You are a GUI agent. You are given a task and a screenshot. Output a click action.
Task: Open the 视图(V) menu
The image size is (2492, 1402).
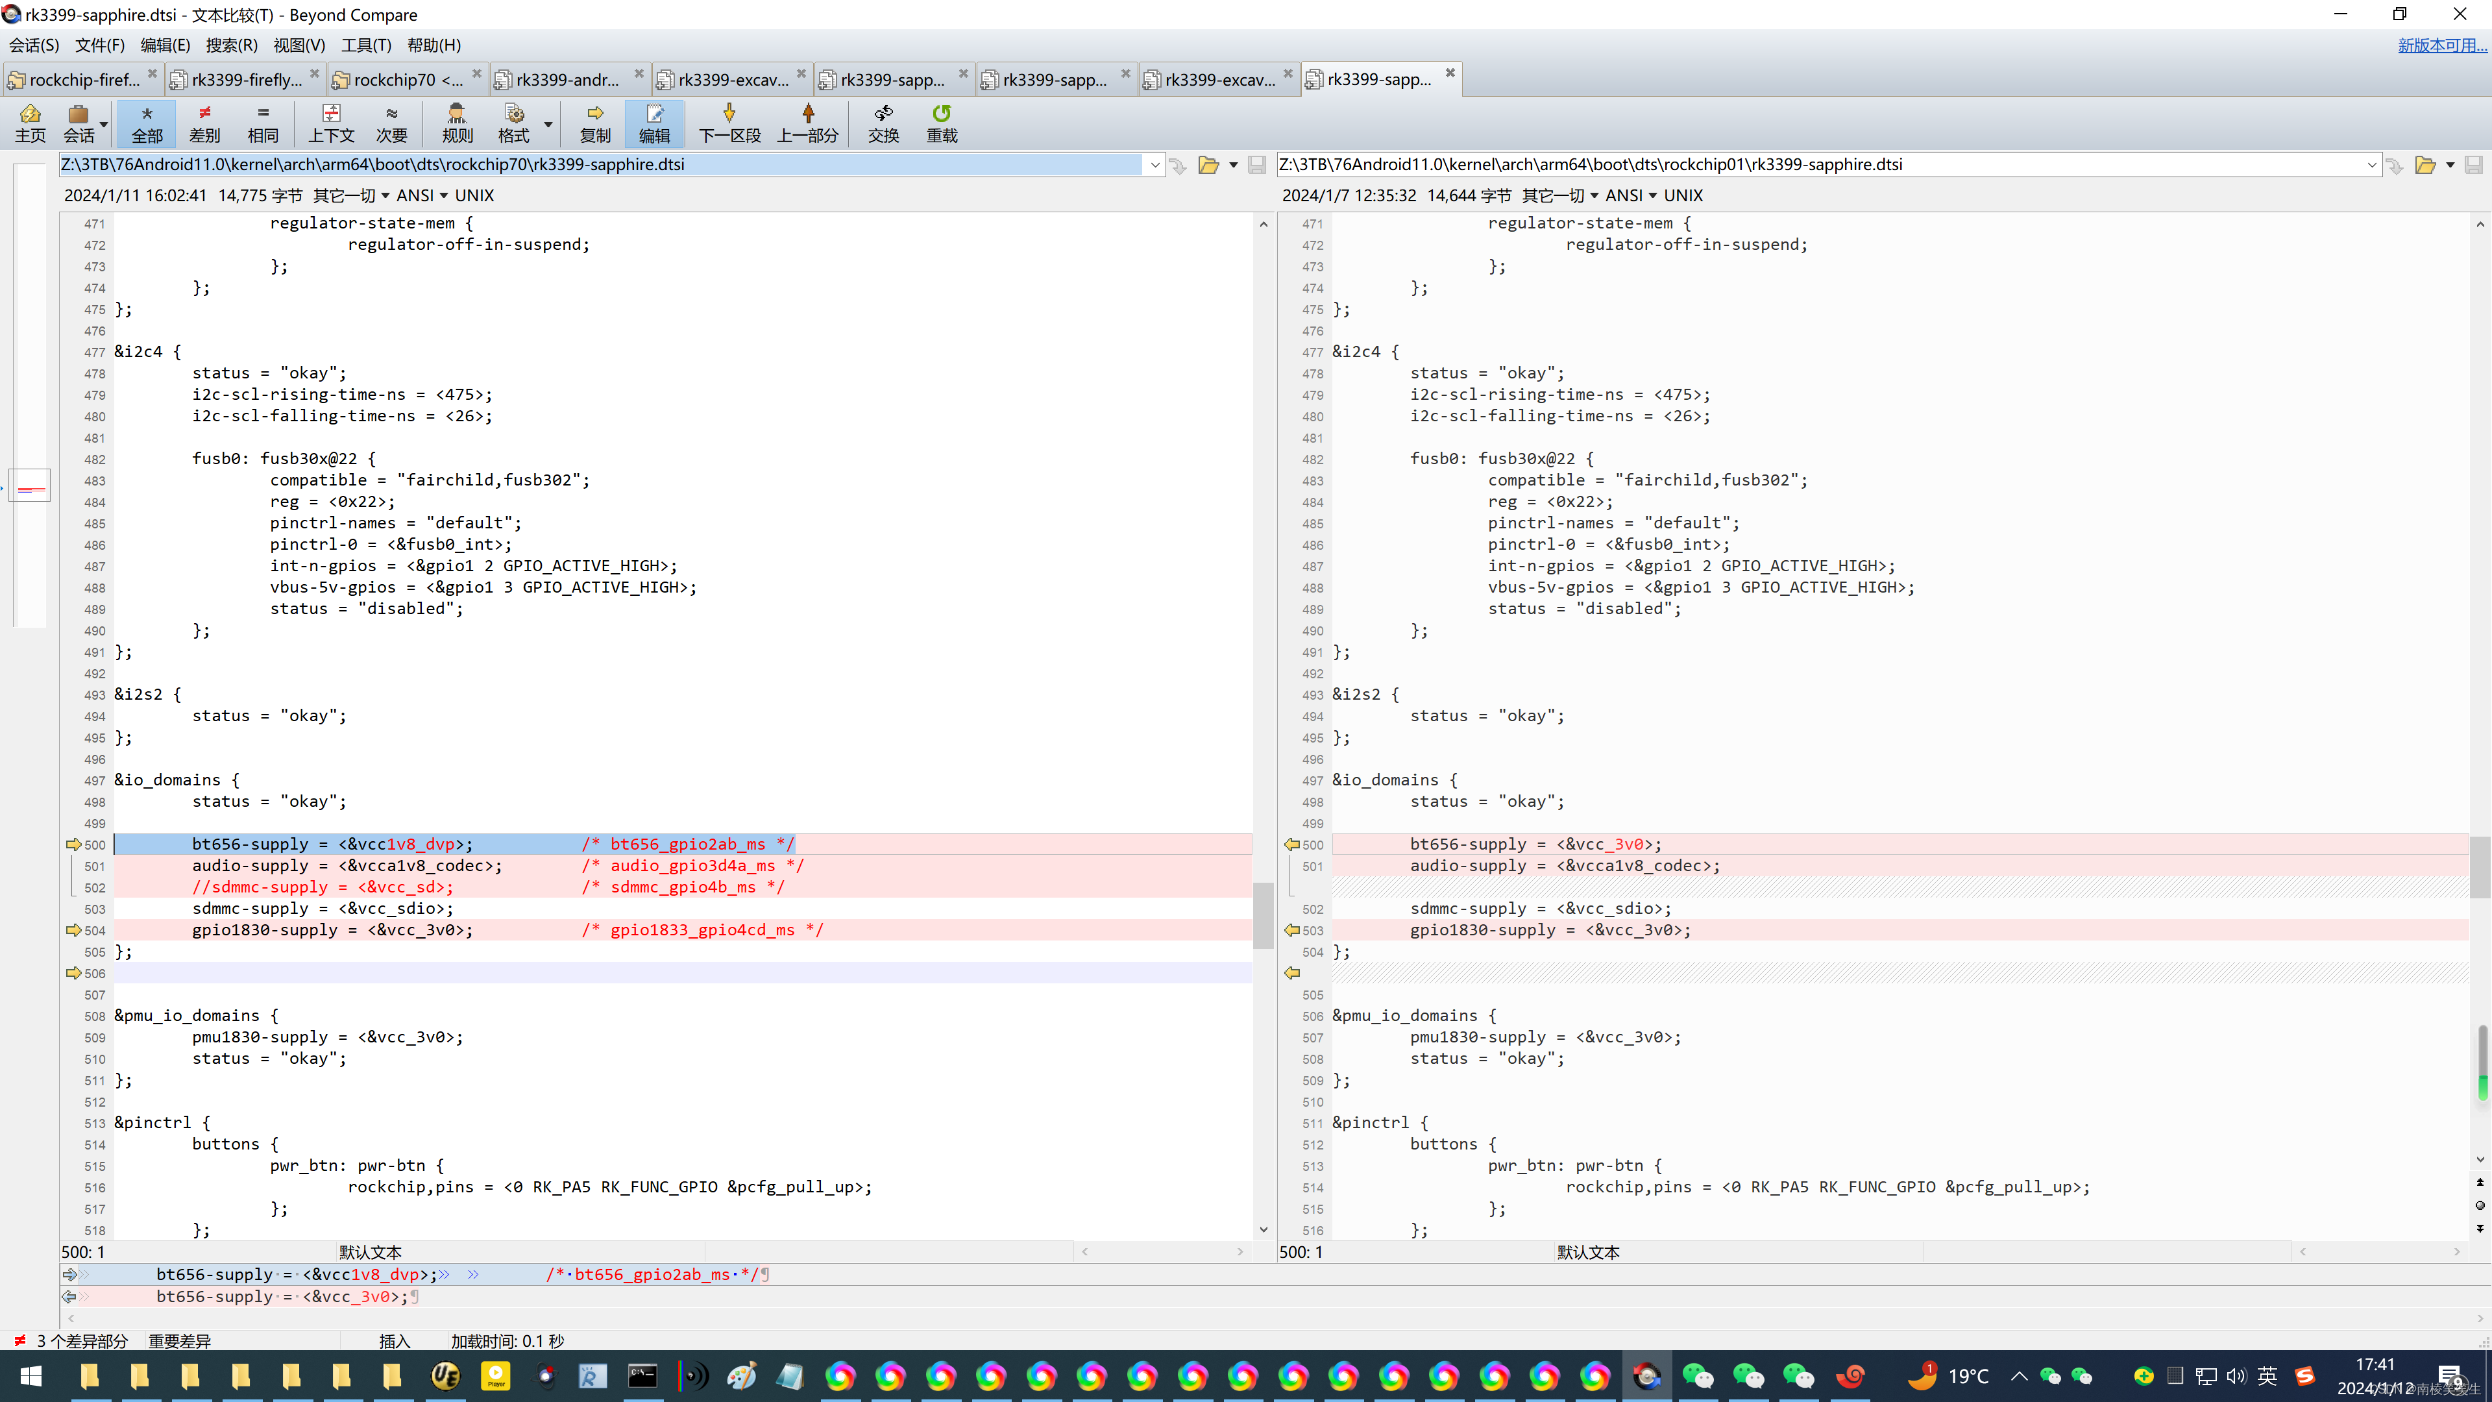coord(299,45)
